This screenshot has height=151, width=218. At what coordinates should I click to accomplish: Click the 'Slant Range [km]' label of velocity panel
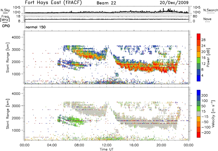(x=8, y=114)
